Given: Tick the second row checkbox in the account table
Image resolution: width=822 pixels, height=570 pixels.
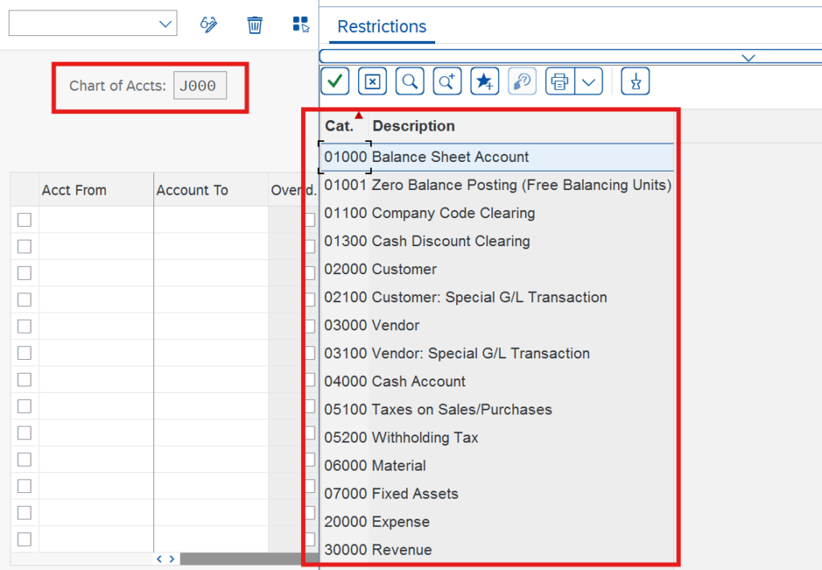Looking at the screenshot, I should pos(24,246).
